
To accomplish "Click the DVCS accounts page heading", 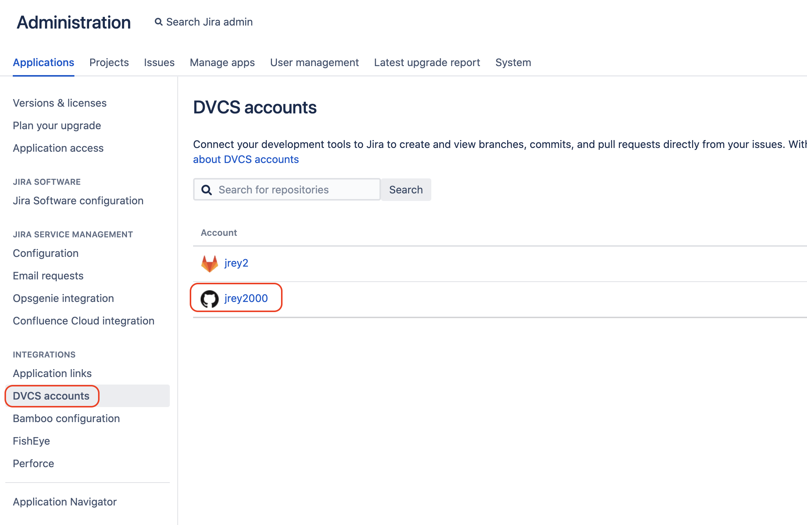I will (255, 107).
